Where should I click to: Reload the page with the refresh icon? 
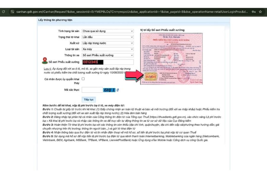point(3,12)
